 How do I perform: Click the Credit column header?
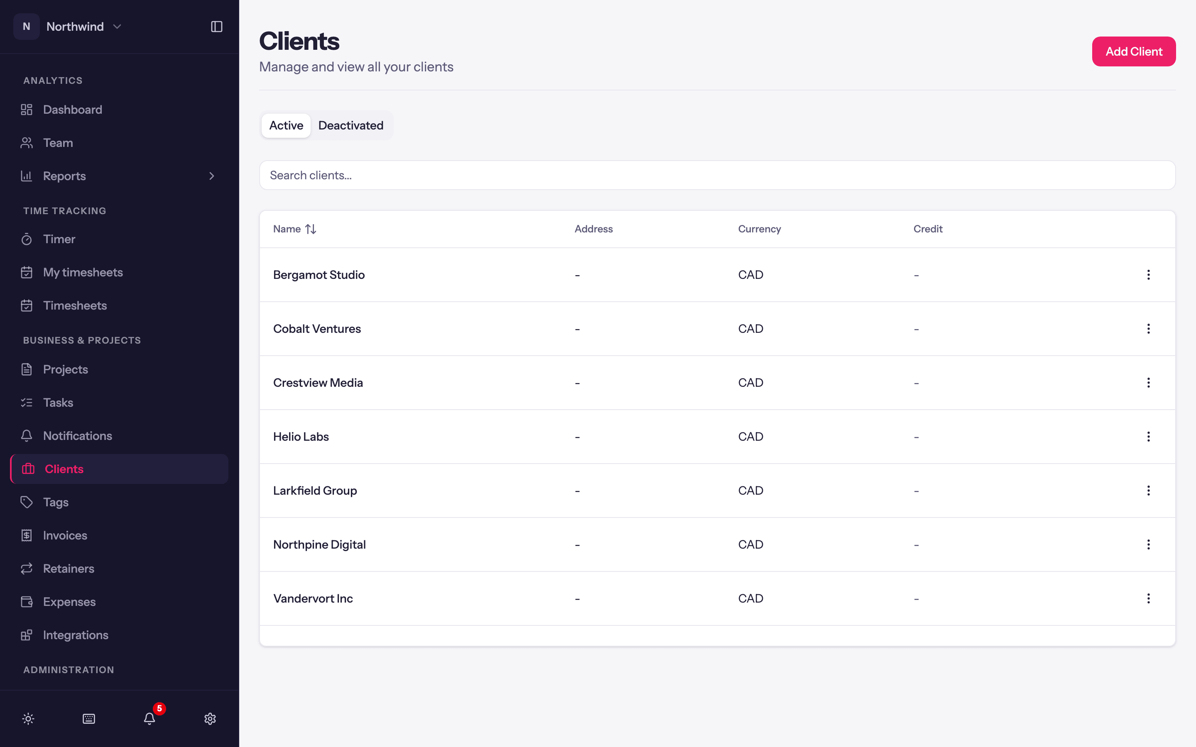(928, 229)
